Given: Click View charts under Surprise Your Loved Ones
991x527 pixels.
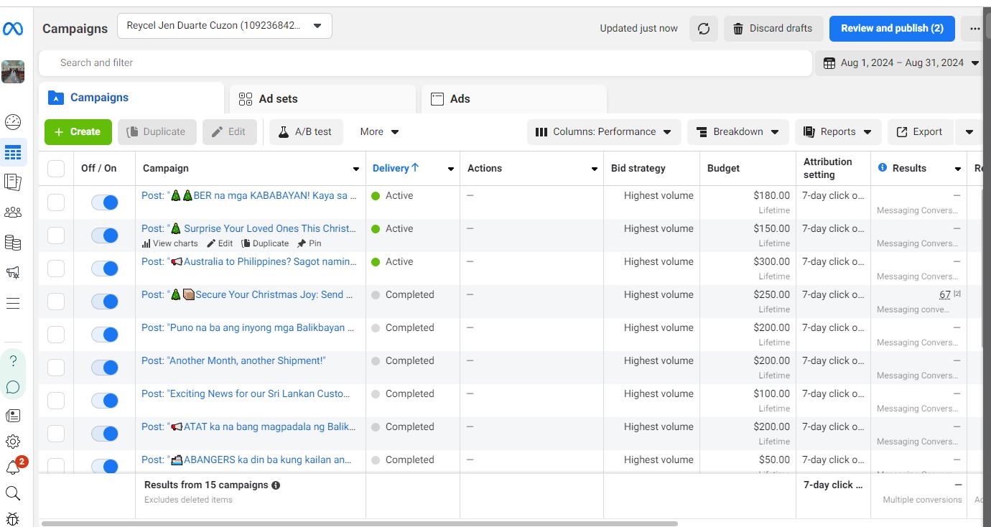Looking at the screenshot, I should 170,243.
